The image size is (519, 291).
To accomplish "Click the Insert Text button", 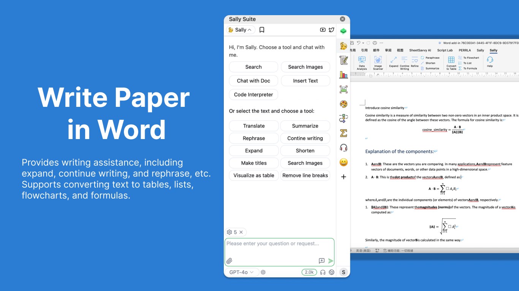I will coord(305,81).
